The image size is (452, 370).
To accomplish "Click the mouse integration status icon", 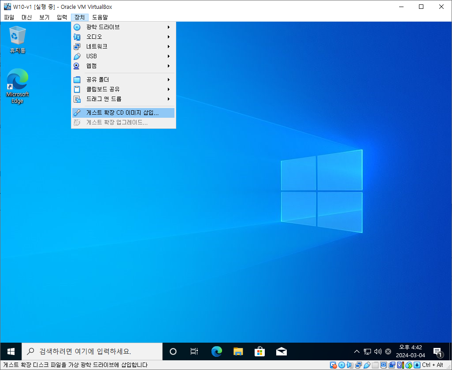I will tap(409, 365).
